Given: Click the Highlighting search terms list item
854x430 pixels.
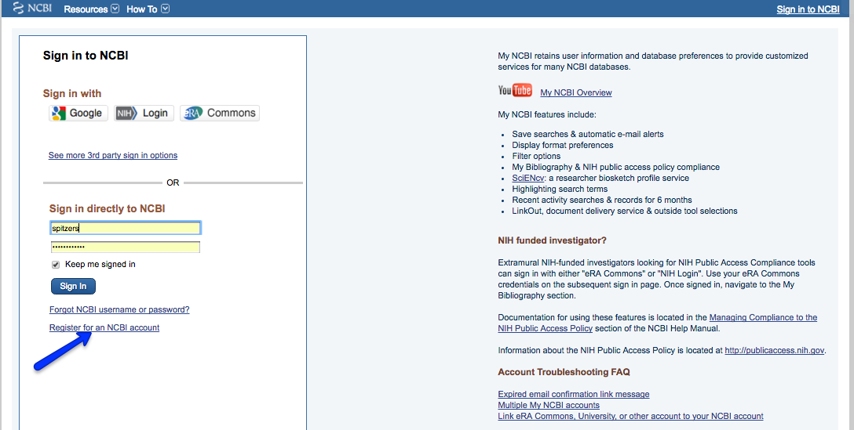Looking at the screenshot, I should [560, 190].
